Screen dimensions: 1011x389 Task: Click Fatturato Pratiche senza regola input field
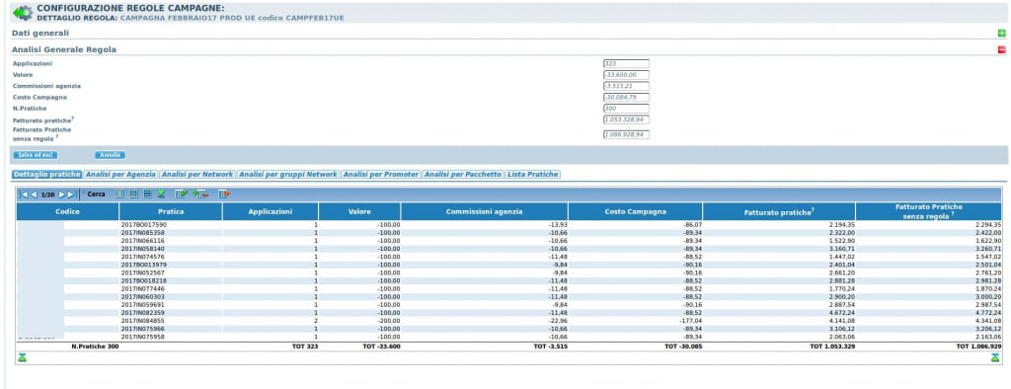[626, 135]
